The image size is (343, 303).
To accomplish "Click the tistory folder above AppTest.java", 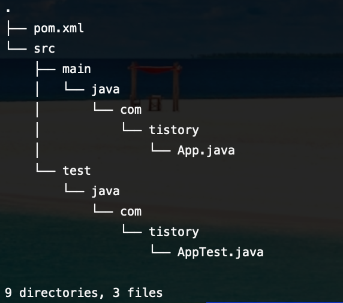I will tap(174, 232).
